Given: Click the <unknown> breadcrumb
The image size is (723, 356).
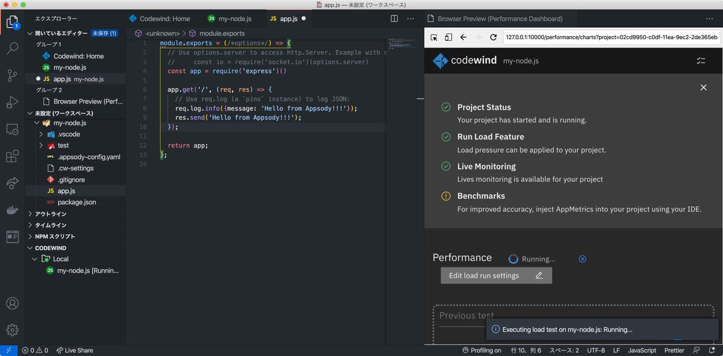Looking at the screenshot, I should pos(163,34).
